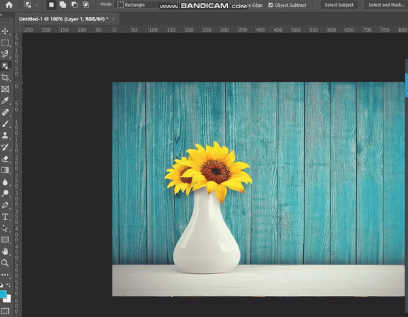Reset default foreground and background colors
408x317 pixels.
(x=1, y=285)
